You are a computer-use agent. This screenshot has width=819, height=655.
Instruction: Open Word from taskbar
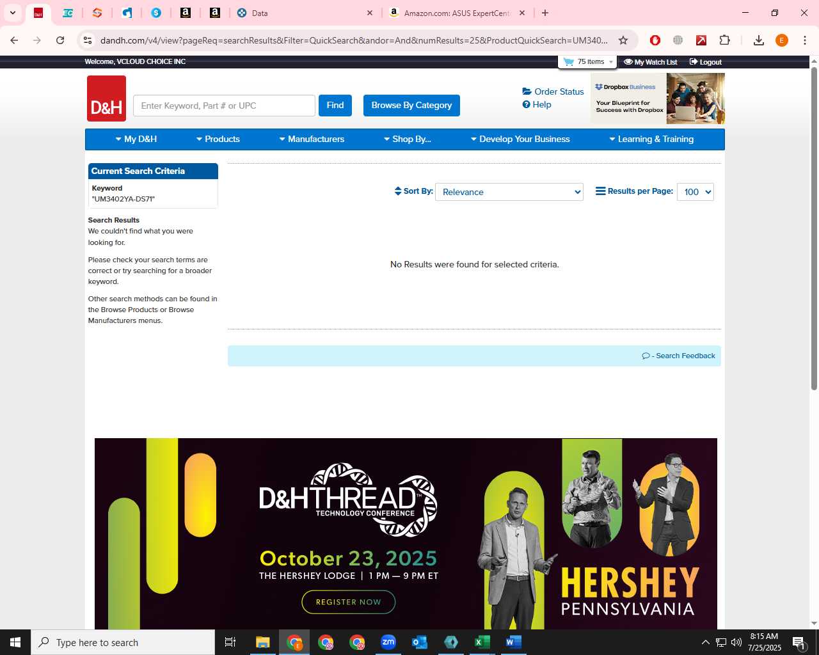(514, 642)
